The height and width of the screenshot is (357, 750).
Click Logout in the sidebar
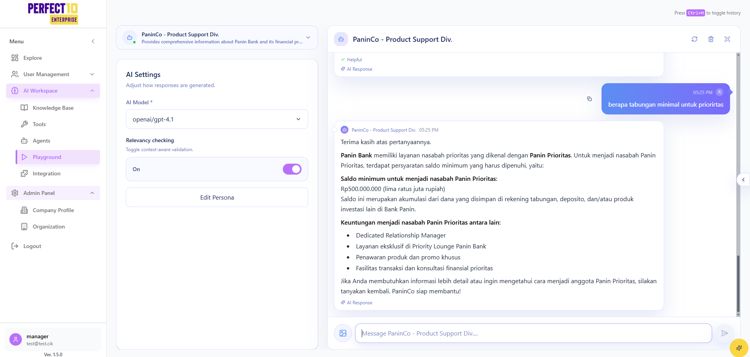tap(53, 246)
